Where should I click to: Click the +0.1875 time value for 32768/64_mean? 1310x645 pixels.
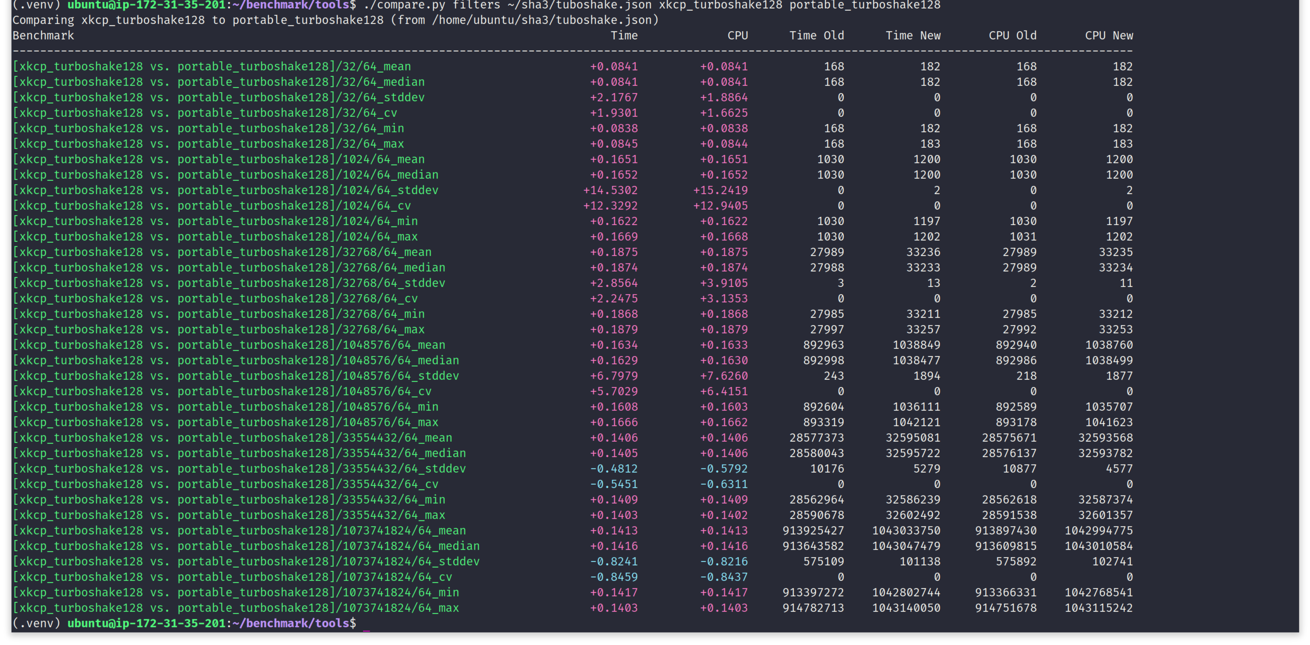pos(614,252)
